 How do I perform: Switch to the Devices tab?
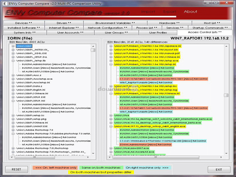point(23,23)
